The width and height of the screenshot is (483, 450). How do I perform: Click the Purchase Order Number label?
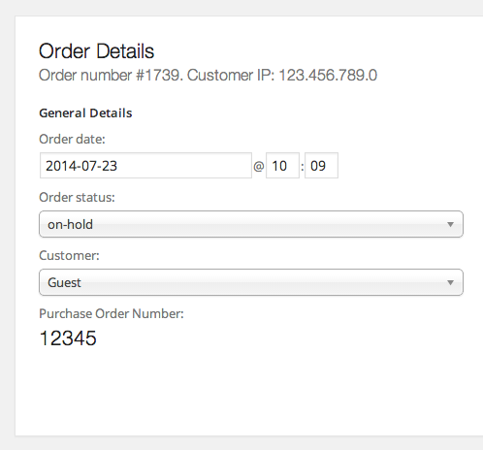tap(112, 313)
